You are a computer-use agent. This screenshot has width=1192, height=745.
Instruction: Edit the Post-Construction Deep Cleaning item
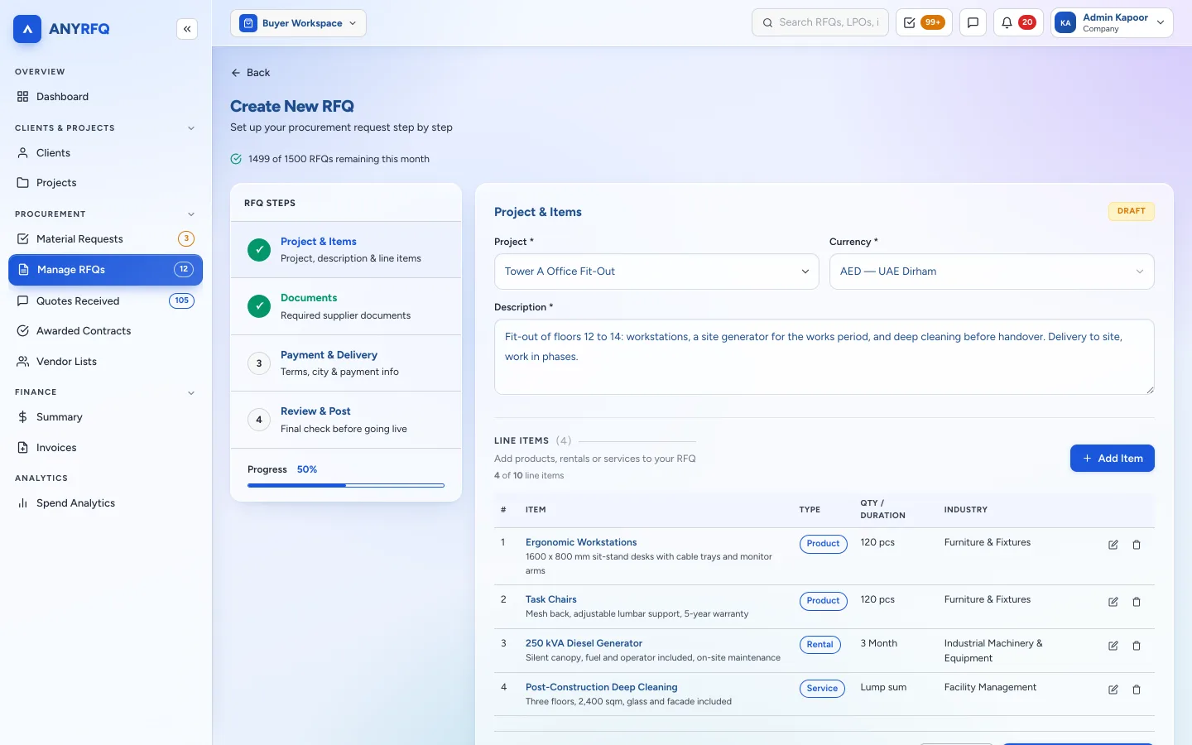[x=1113, y=690]
